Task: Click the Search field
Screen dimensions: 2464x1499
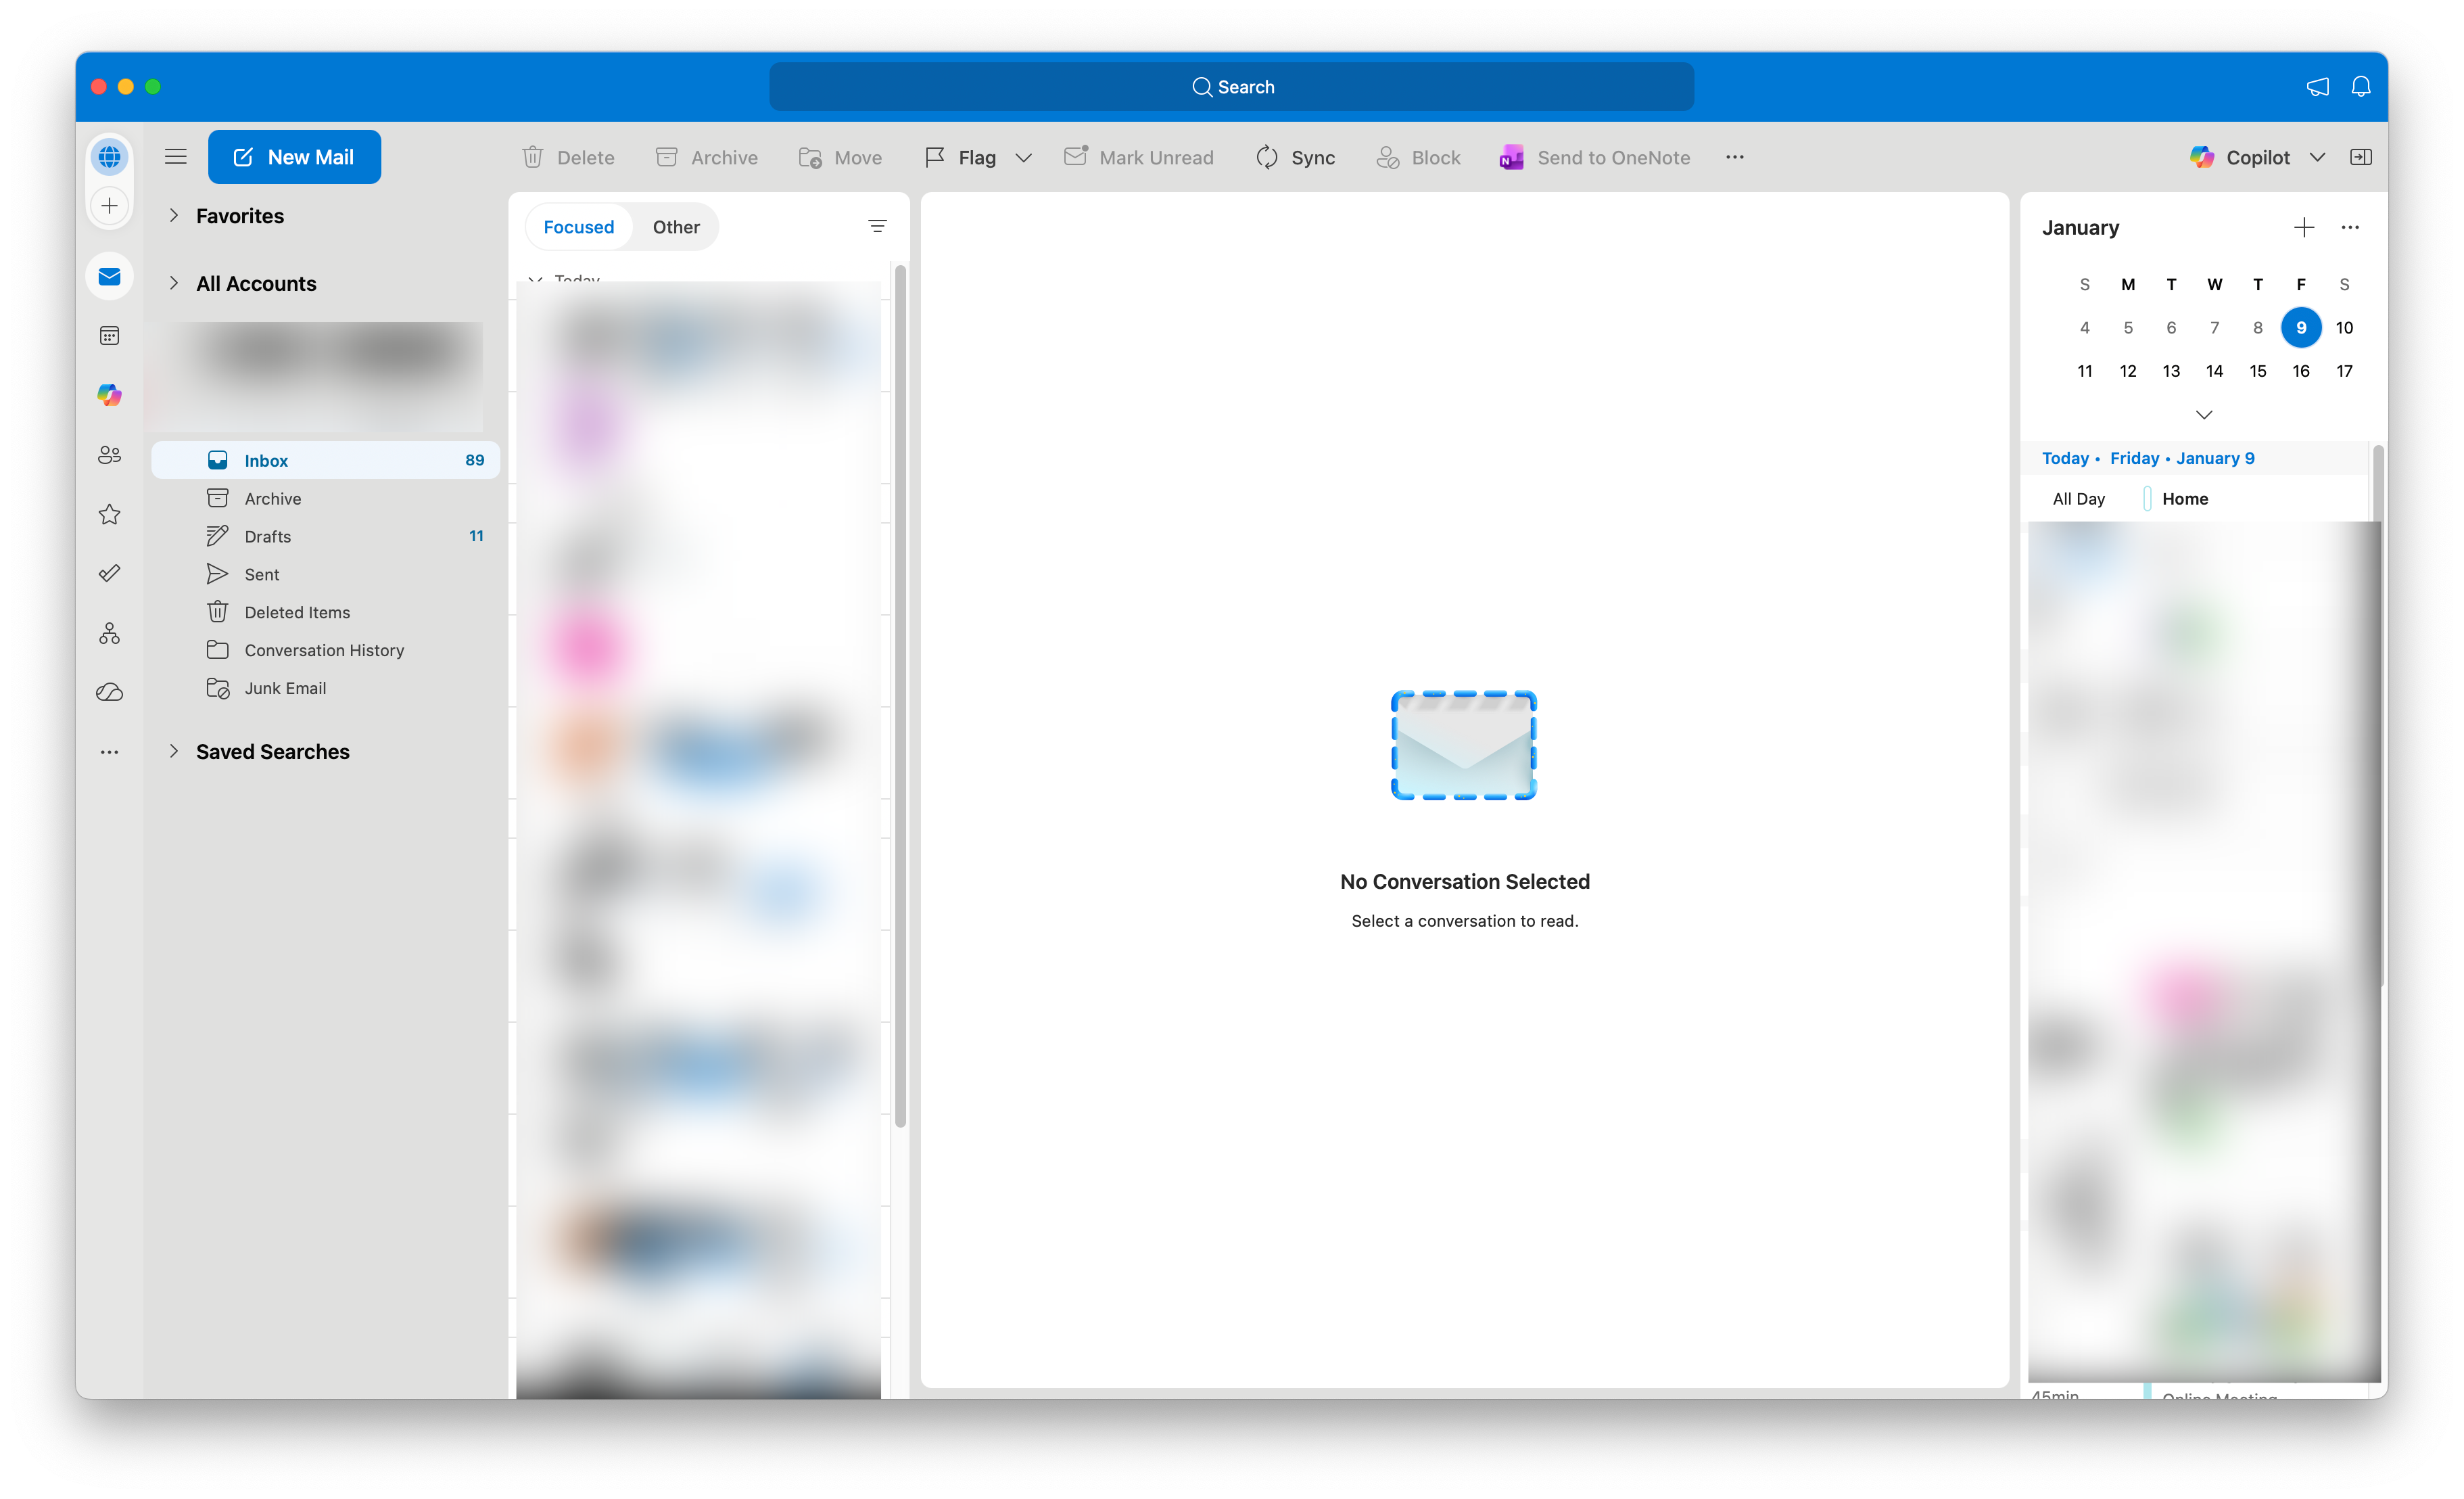Action: pos(1231,87)
